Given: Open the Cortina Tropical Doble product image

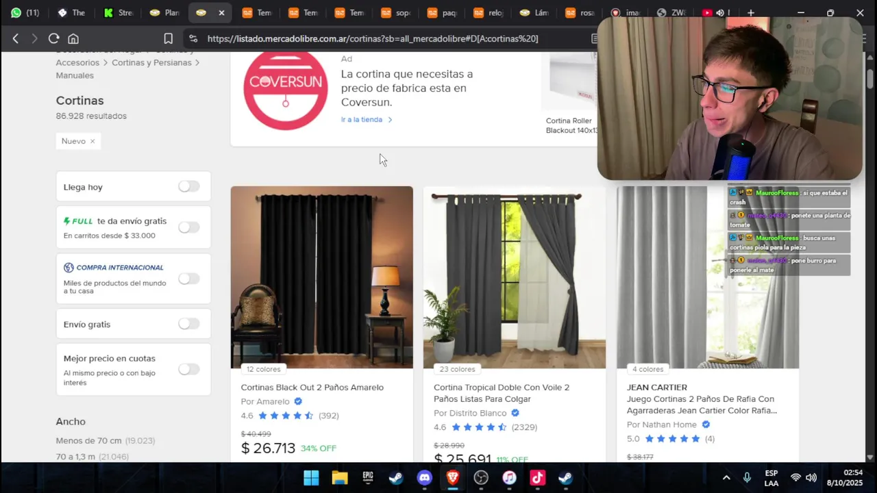Looking at the screenshot, I should tap(515, 277).
